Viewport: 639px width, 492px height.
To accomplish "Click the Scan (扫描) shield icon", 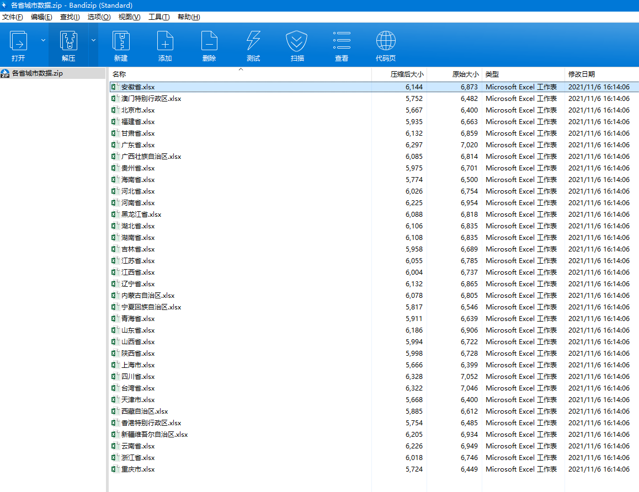I will pos(297,41).
